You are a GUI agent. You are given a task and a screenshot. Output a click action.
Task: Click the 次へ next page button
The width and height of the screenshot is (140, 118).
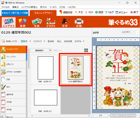(129, 115)
